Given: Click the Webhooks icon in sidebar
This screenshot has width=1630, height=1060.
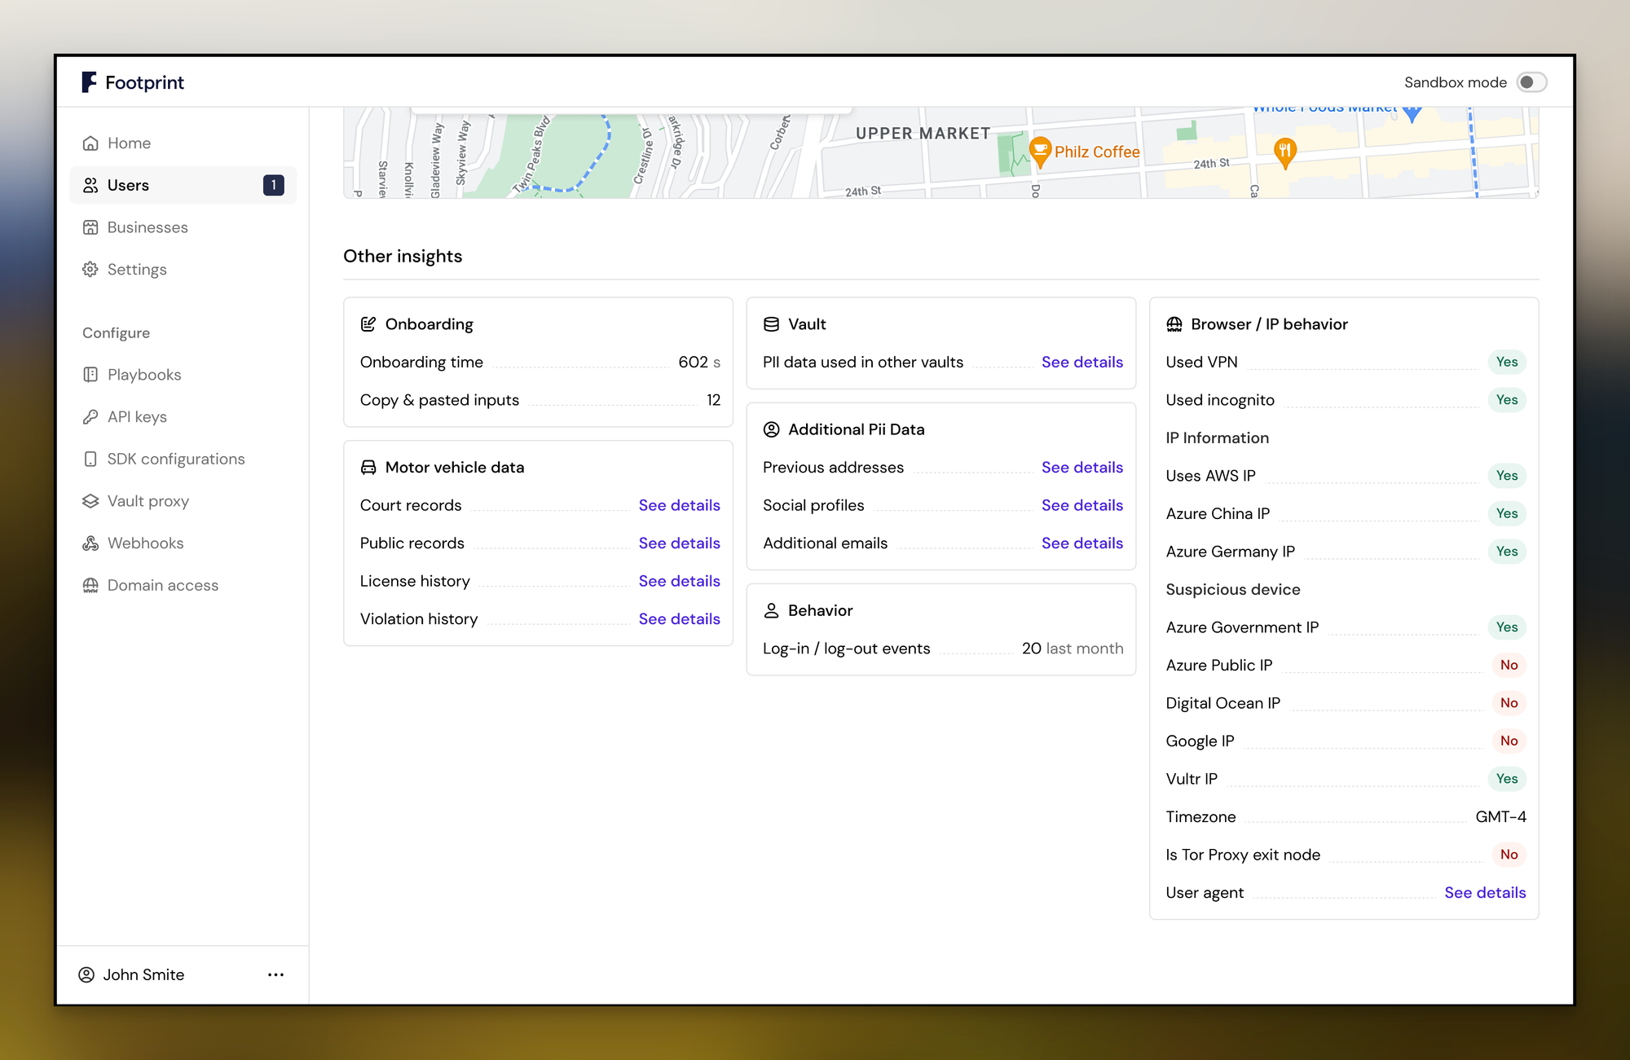Looking at the screenshot, I should (90, 543).
